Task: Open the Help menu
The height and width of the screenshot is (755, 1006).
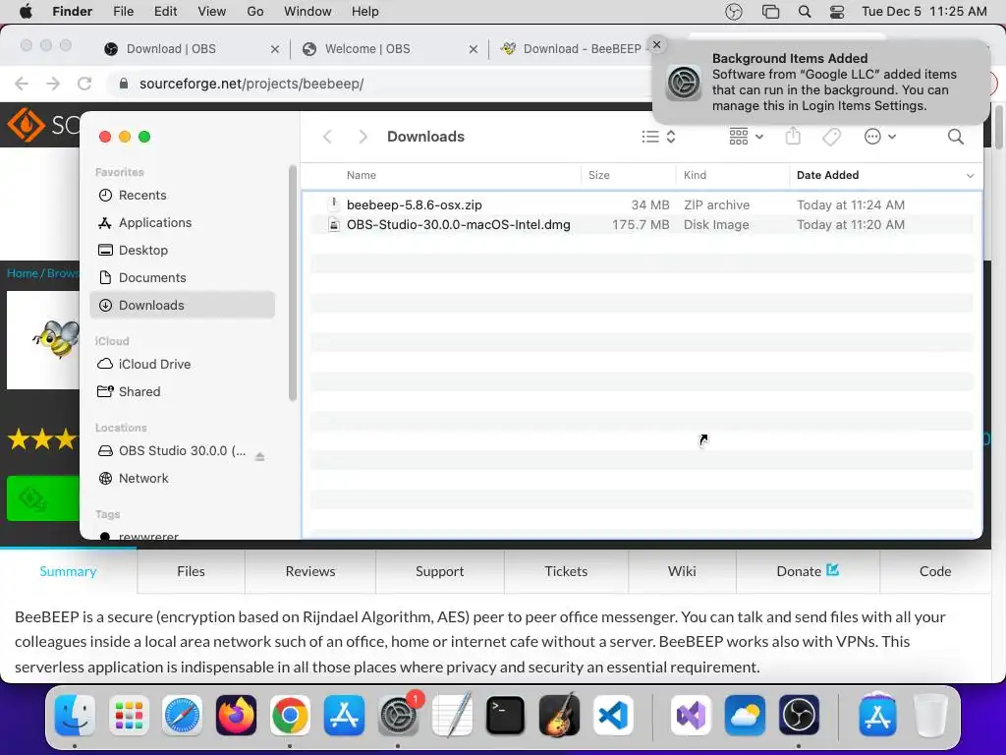Action: [365, 12]
